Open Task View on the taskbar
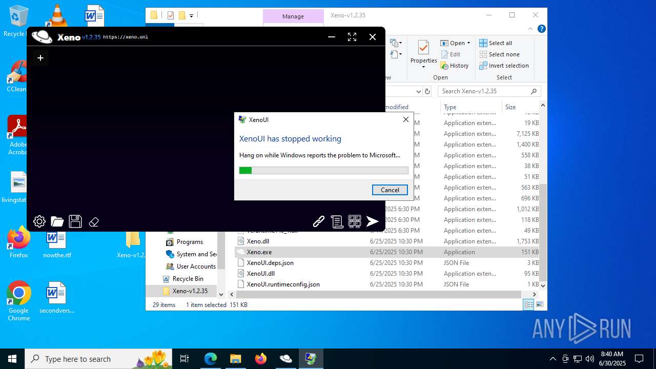 pos(184,359)
